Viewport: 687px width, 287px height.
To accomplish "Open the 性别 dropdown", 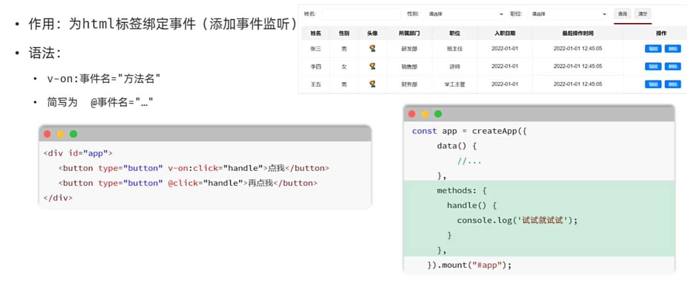I will tap(465, 14).
